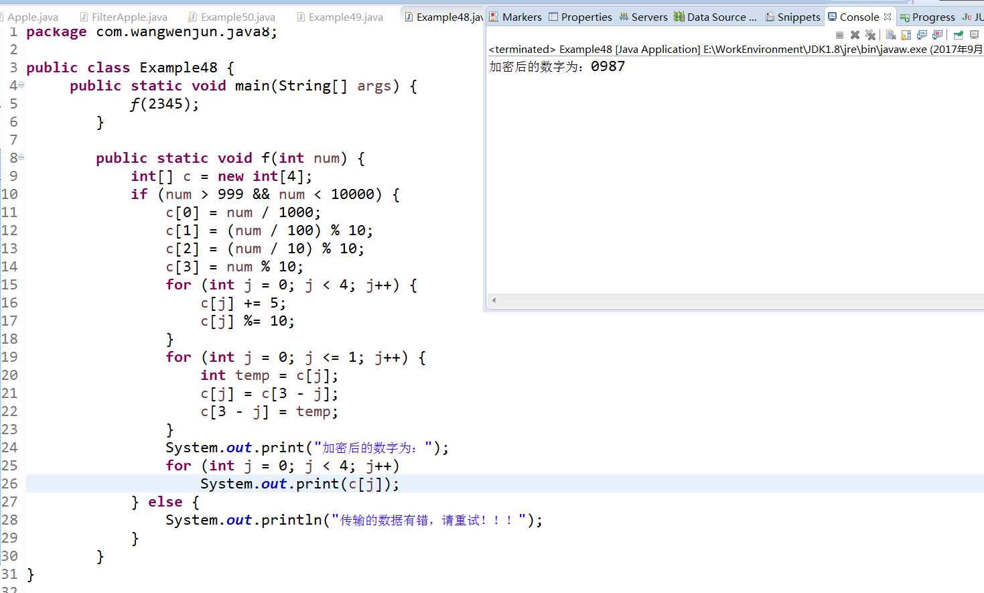This screenshot has width=984, height=593.
Task: Click 'int temp = c[j];' line
Action: coord(269,375)
